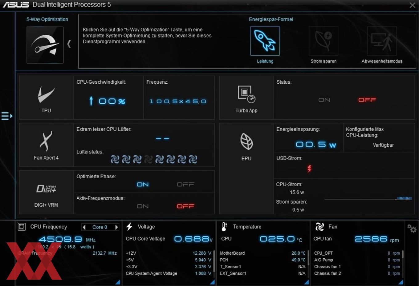The width and height of the screenshot is (419, 286).
Task: Click the Abwesenheitsmodus profile label
Action: pyautogui.click(x=382, y=61)
